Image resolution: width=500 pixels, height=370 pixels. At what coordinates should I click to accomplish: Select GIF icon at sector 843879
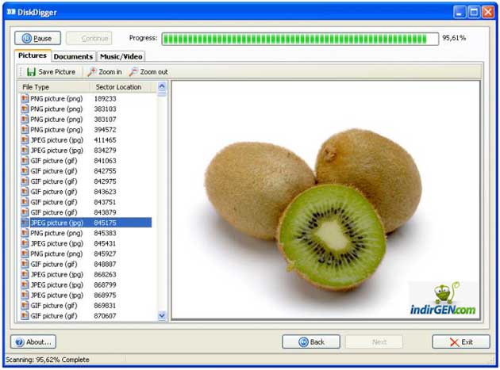coord(25,212)
